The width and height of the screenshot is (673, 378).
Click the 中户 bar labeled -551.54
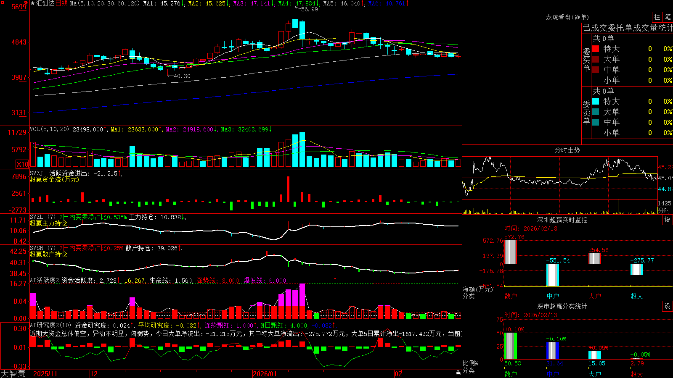[x=552, y=275]
